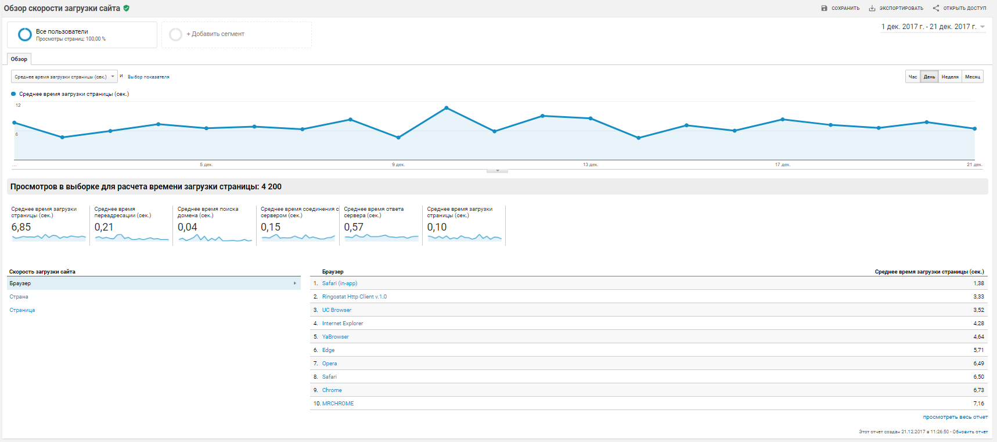The image size is (997, 442).
Task: Open the MRCHROME browser link
Action: coord(338,404)
